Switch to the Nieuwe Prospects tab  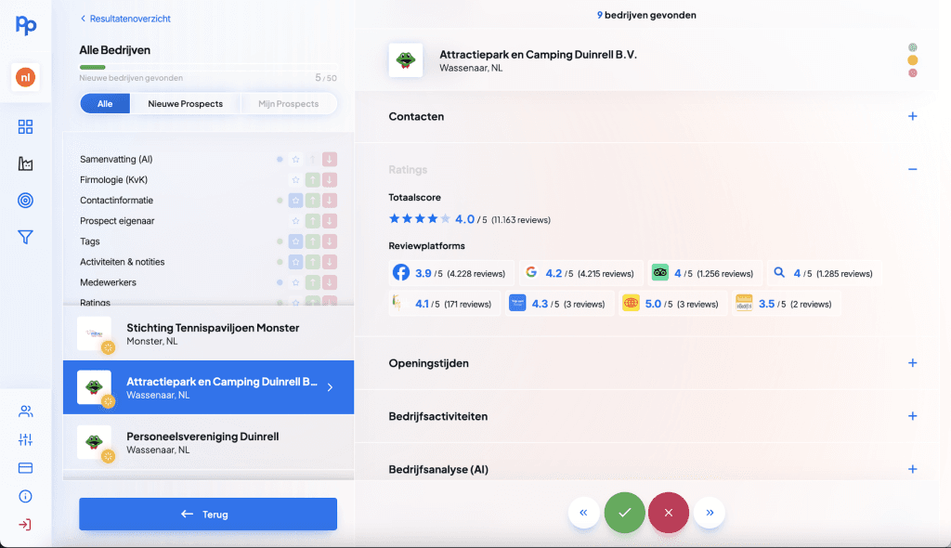[x=185, y=104]
